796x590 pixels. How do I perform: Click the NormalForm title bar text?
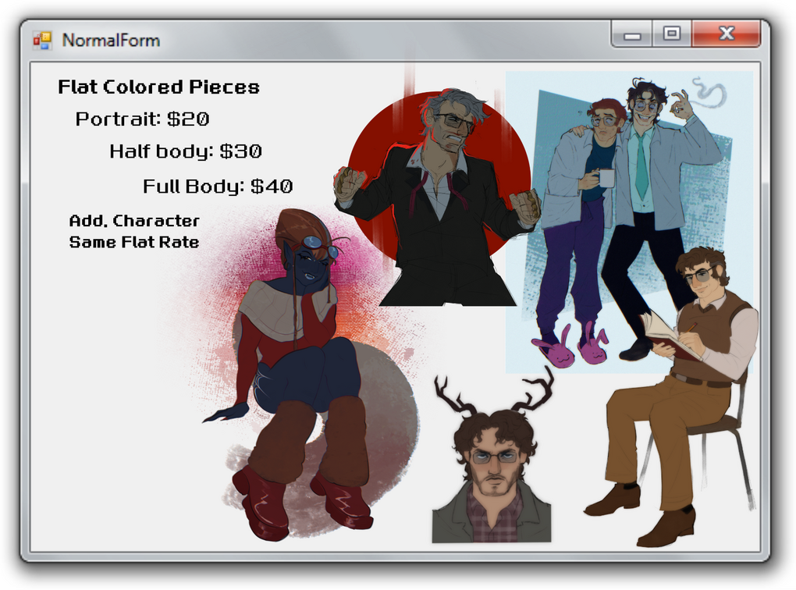click(111, 40)
